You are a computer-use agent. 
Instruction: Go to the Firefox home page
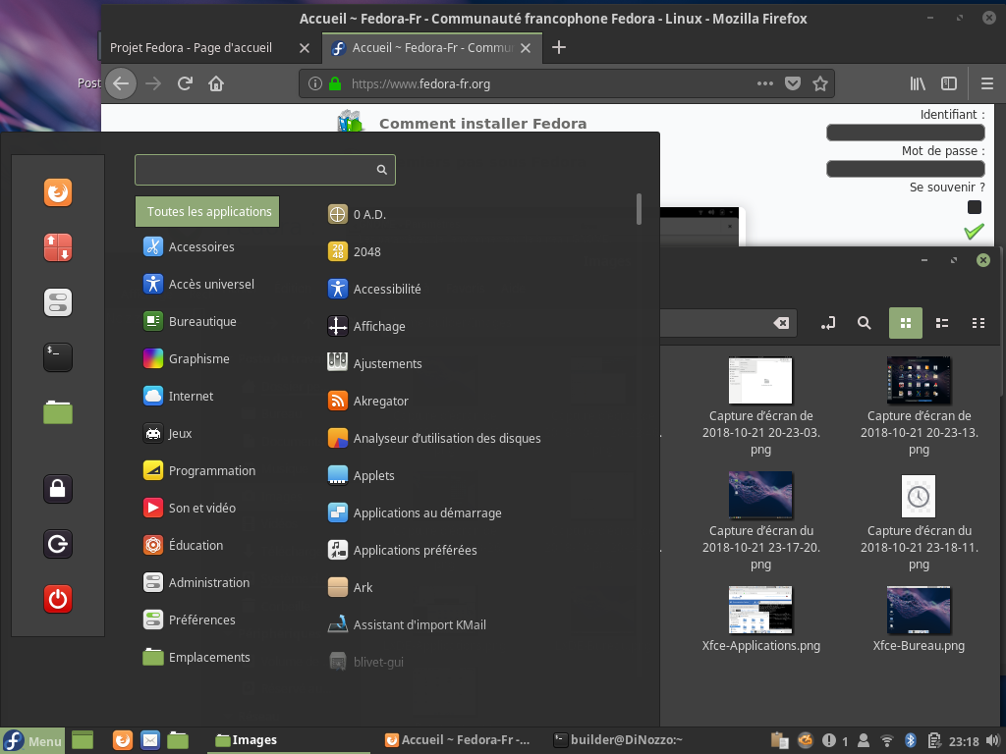click(x=216, y=83)
